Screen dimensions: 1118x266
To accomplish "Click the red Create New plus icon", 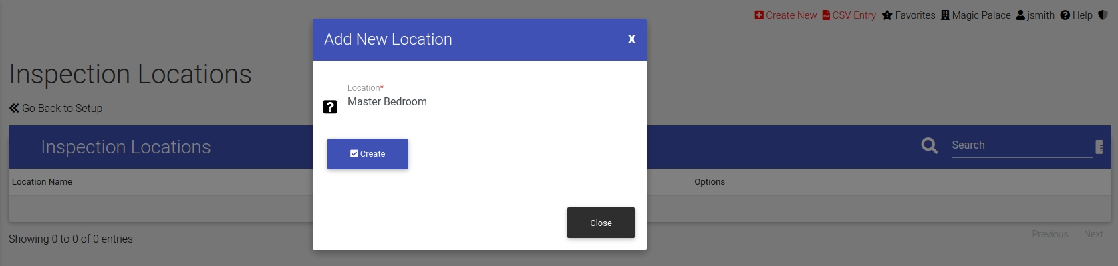I will (x=759, y=15).
